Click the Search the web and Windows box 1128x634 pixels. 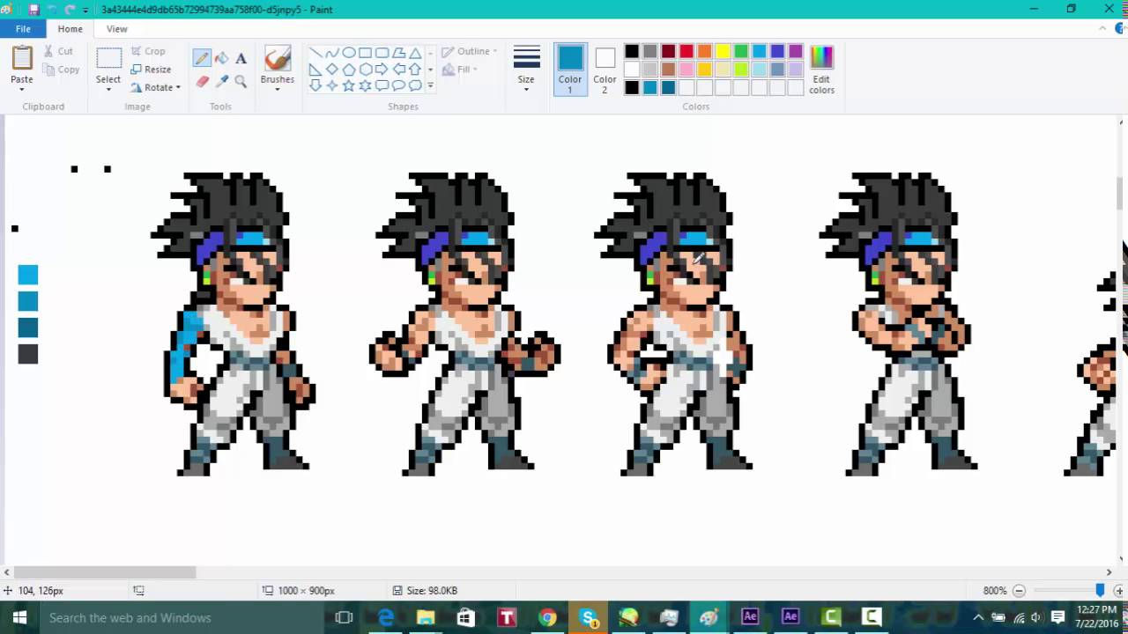(182, 617)
